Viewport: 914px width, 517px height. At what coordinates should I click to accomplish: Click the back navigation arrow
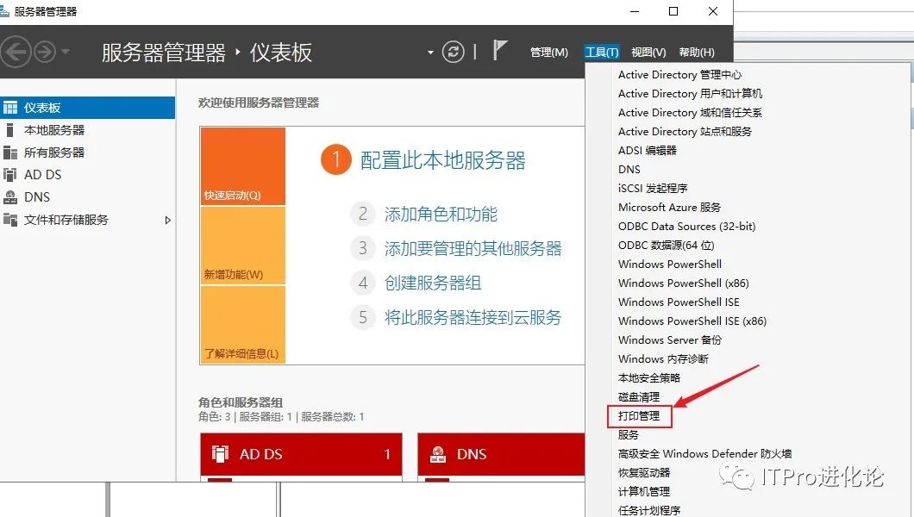pos(16,53)
